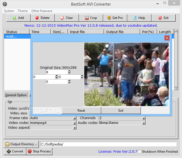This screenshot has height=158, width=182.
Task: Click the Output file column header
Action: pos(122,32)
